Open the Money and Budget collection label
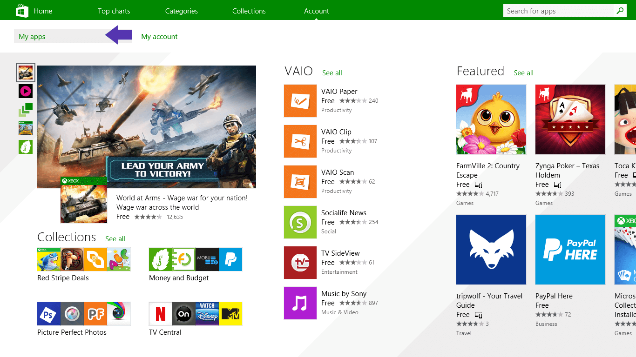 (x=179, y=278)
